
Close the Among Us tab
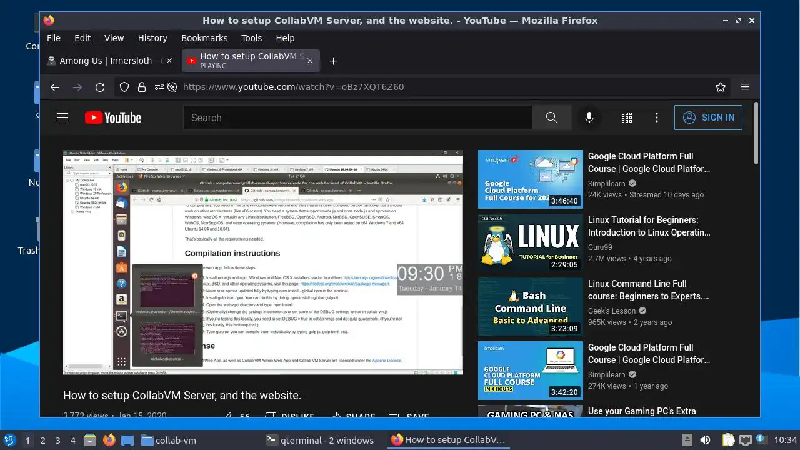click(170, 61)
